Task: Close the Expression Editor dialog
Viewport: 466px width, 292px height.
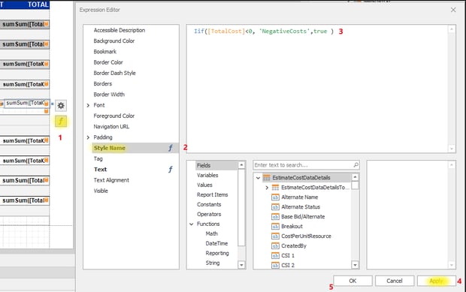Action: pos(453,10)
